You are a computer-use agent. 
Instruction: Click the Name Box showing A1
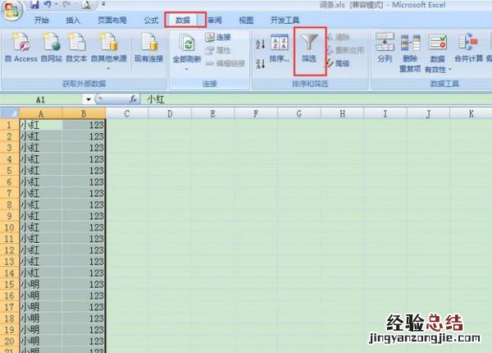[x=42, y=99]
